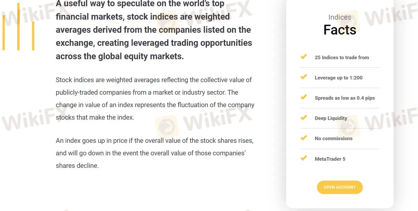This screenshot has width=418, height=211.
Task: Click the checkmark beside No commissions
Action: point(304,137)
